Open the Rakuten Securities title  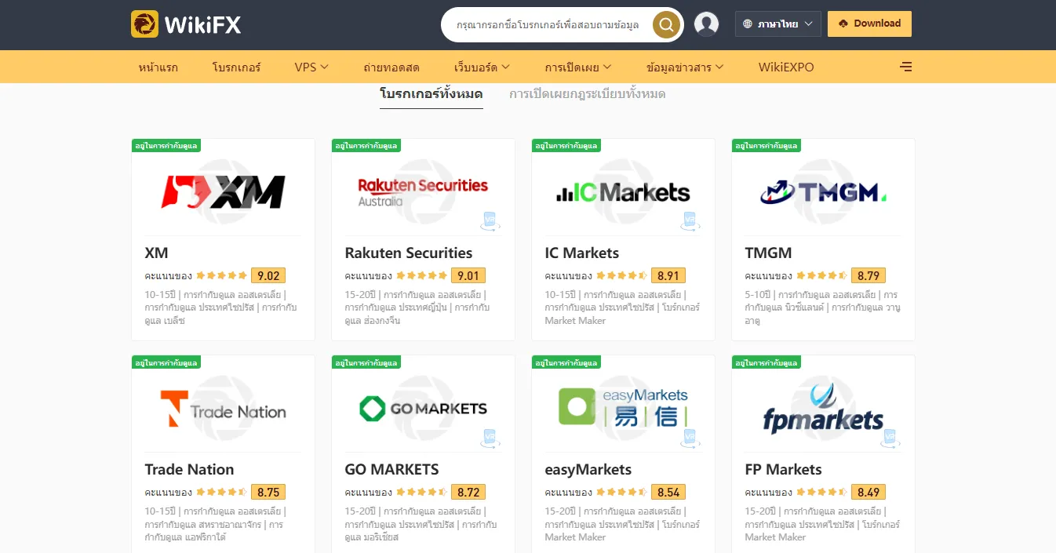pos(409,253)
